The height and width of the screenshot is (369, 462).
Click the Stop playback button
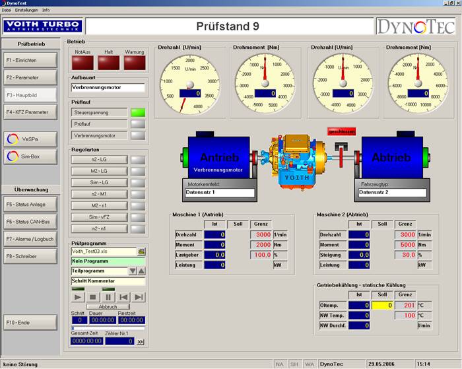coord(94,298)
